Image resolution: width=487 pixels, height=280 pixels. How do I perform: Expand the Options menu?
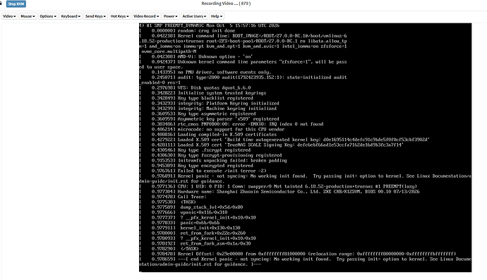(x=48, y=16)
